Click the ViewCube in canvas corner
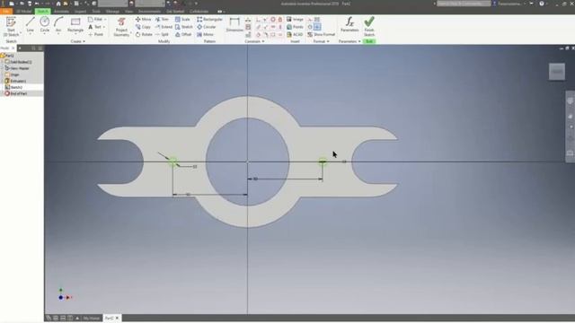This screenshot has height=323, width=575. click(x=557, y=72)
